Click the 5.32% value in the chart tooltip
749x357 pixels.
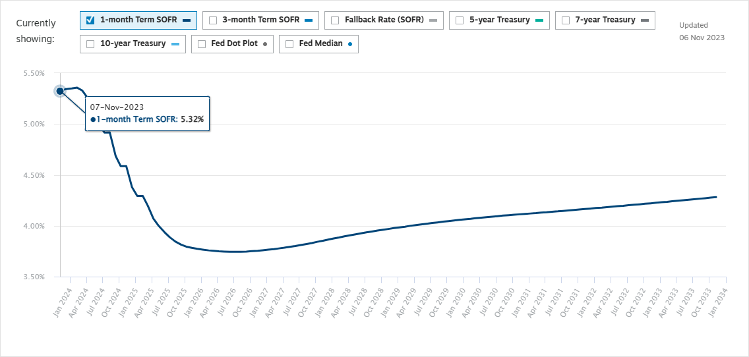tap(192, 119)
